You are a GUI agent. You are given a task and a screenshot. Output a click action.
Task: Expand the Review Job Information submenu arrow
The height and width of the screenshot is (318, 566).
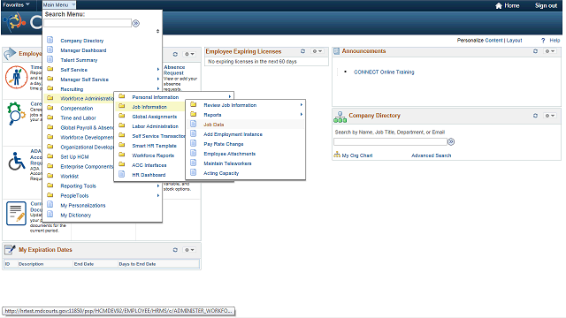(x=302, y=105)
